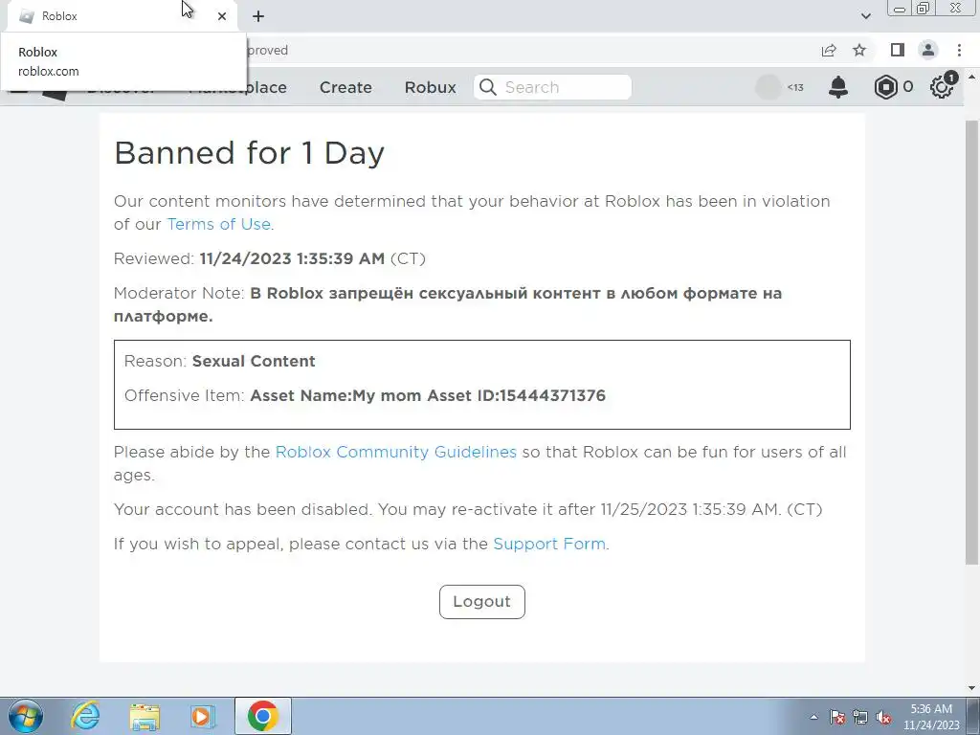Click the <13 age label

[795, 87]
